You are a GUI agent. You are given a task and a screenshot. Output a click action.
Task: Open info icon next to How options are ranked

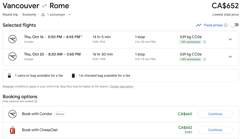[36, 101]
